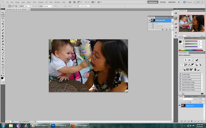Toggle the Anti-alias checkbox
This screenshot has width=206, height=128.
coord(31,6)
